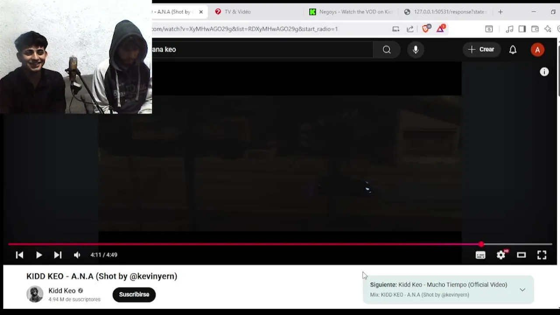Click the cast/screen icon in address bar

[395, 29]
